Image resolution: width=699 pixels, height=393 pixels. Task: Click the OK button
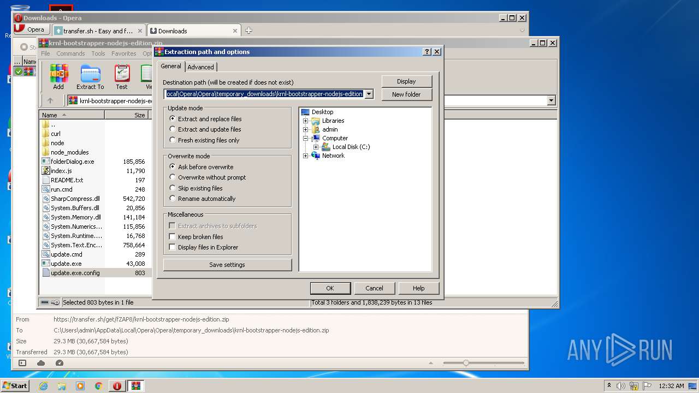pyautogui.click(x=330, y=288)
